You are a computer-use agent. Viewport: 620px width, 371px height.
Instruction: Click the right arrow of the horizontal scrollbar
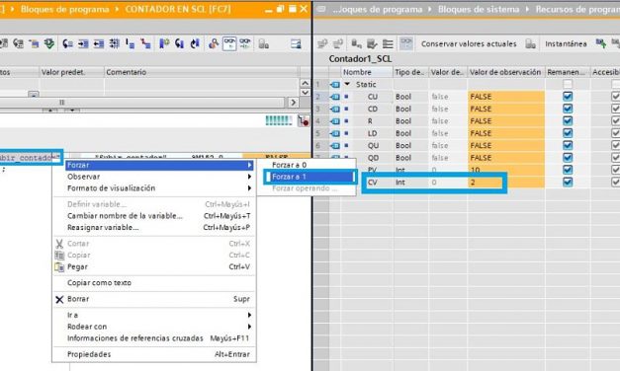[293, 103]
